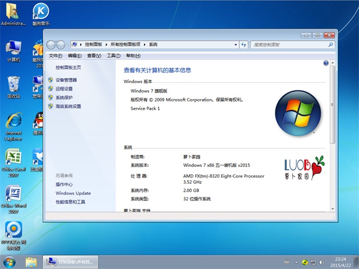Screen dimensions: 359x269
Task: Open 远程设置 link
Action: pyautogui.click(x=64, y=89)
